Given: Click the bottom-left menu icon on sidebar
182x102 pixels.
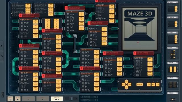Looking at the screenshot, I should [3, 95].
